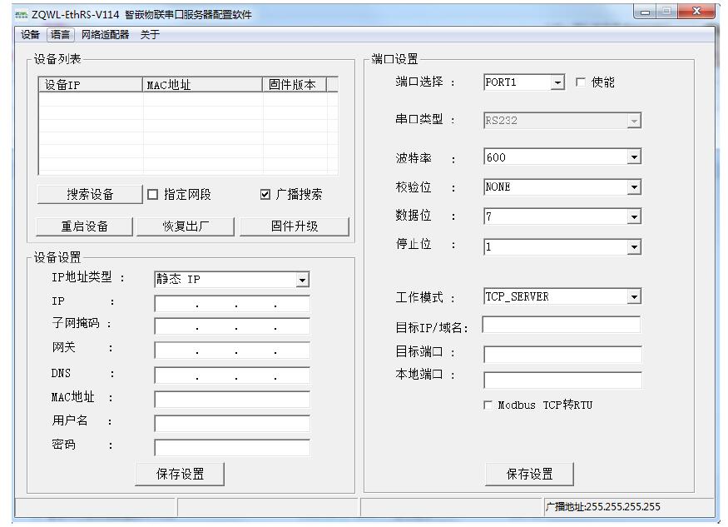The image size is (728, 527).
Task: Open the 设备 menu
Action: pyautogui.click(x=31, y=34)
